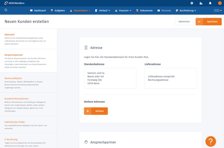Click the gift icon in the header
The width and height of the screenshot is (224, 148).
tap(201, 3)
